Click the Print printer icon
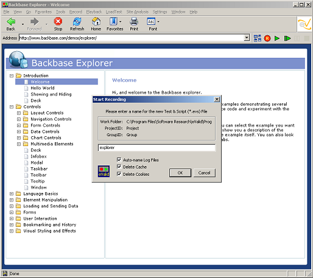The width and height of the screenshot is (313, 278). point(134,21)
